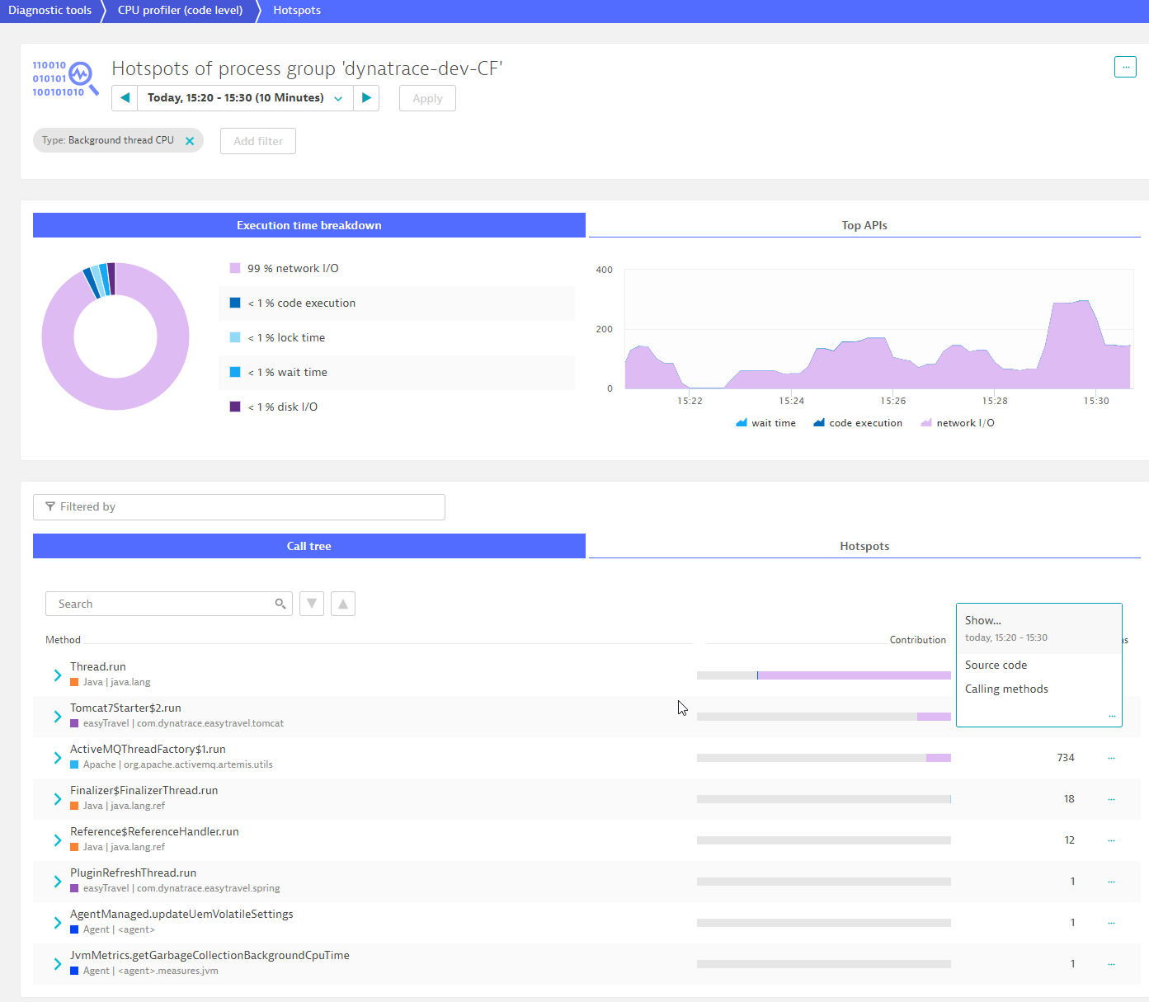The width and height of the screenshot is (1149, 1002).
Task: Click the Apply button
Action: (x=427, y=98)
